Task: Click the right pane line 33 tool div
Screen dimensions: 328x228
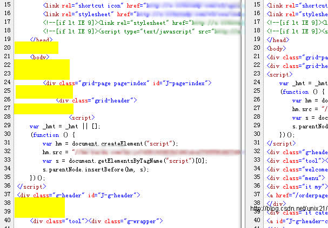Action: [x=297, y=161]
